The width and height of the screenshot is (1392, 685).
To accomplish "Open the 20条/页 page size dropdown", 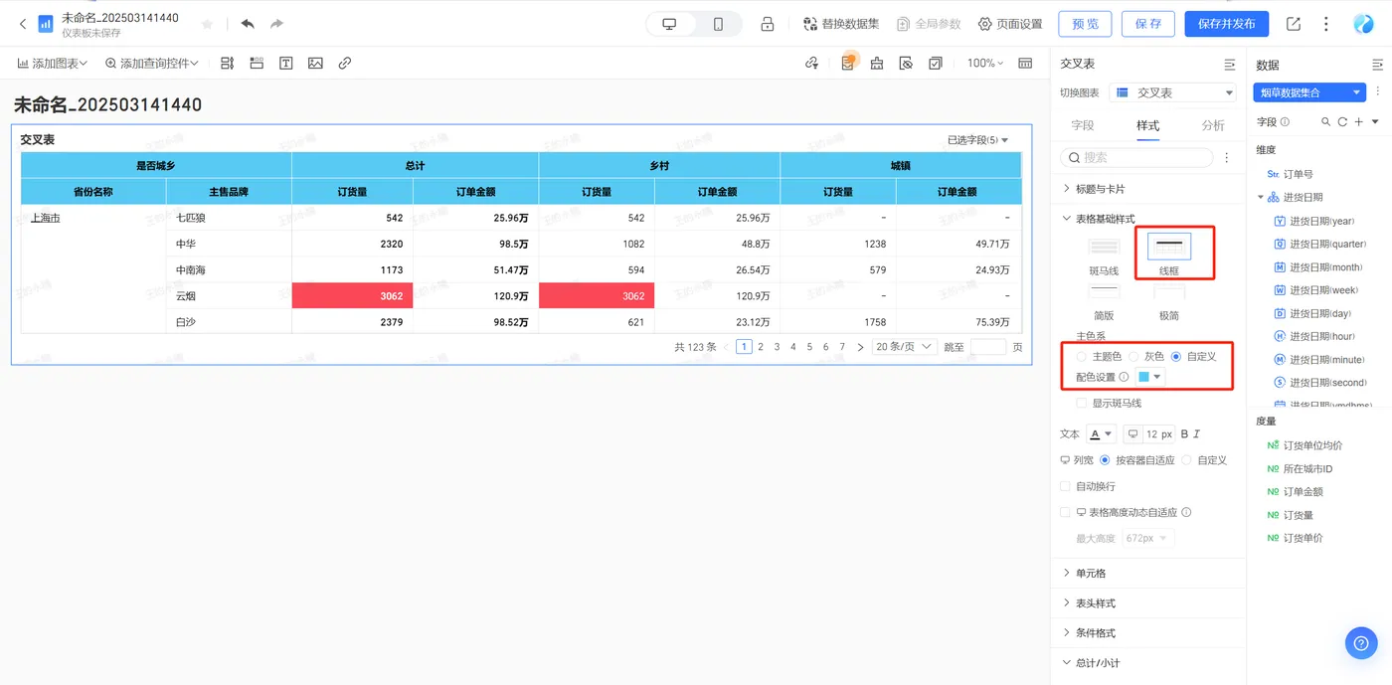I will [x=905, y=347].
